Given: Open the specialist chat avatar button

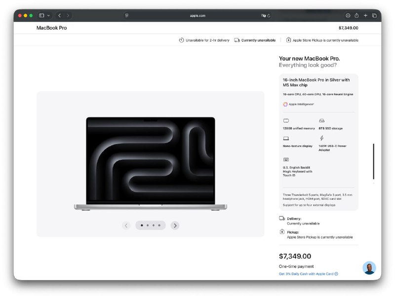Looking at the screenshot, I should click(369, 268).
